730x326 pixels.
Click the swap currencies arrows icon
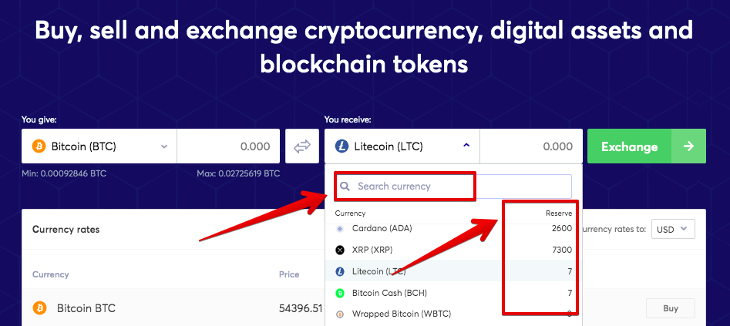[301, 146]
